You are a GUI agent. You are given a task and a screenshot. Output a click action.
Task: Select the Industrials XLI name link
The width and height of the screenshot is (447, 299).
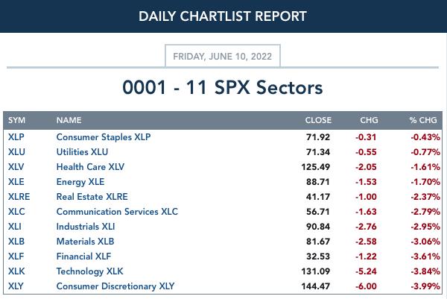coord(86,226)
